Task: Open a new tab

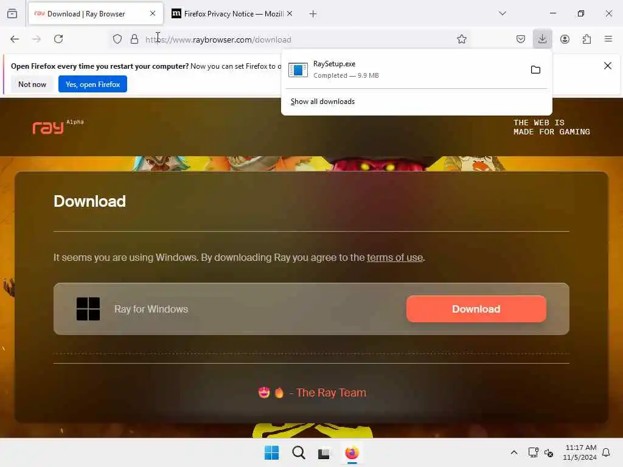Action: (x=313, y=14)
